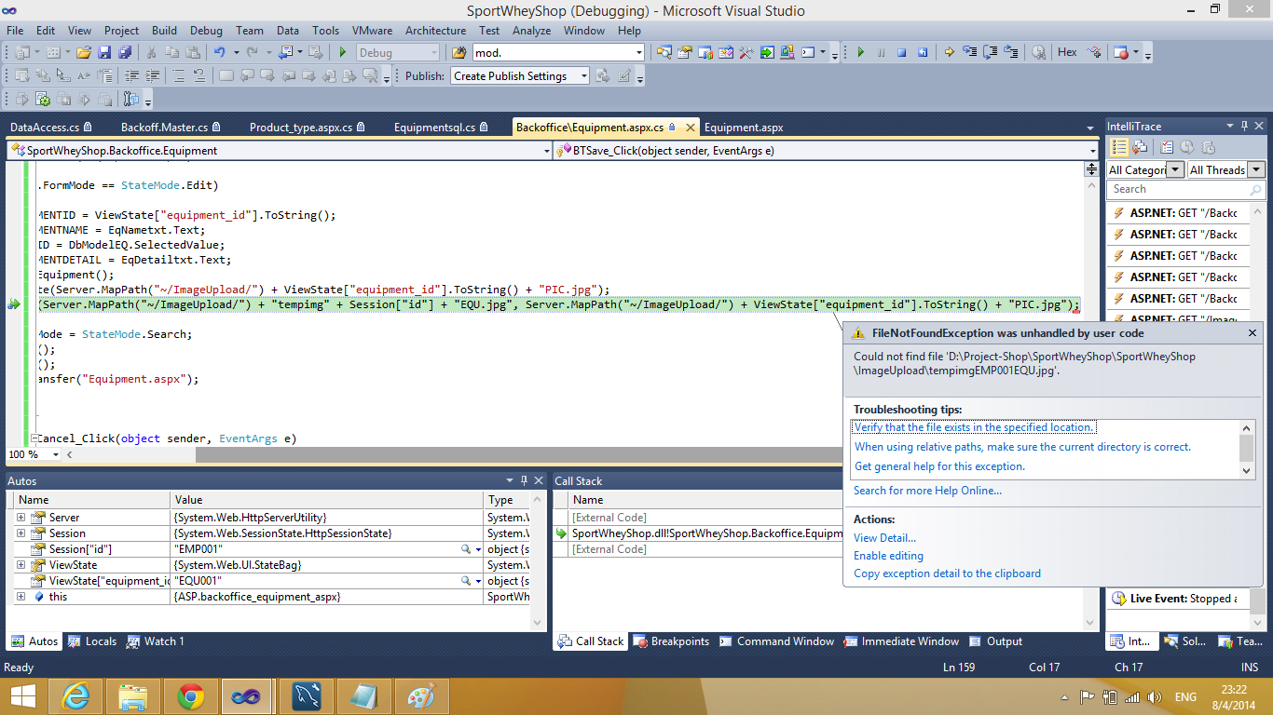Click the View Detail... link

tap(884, 538)
